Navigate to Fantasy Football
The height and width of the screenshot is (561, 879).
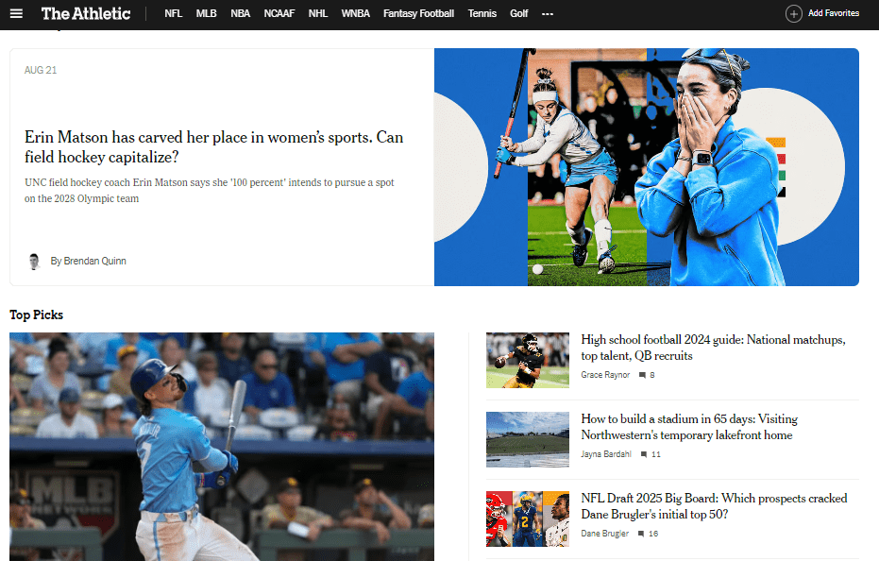point(418,13)
